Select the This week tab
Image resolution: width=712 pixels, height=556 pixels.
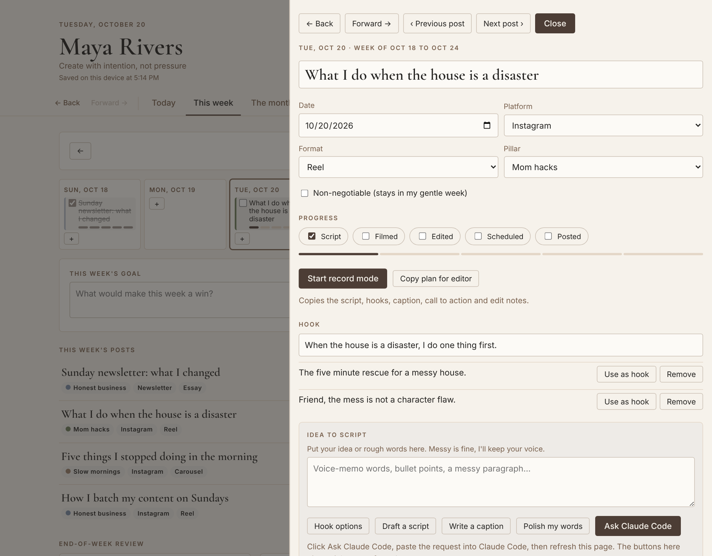pos(213,103)
